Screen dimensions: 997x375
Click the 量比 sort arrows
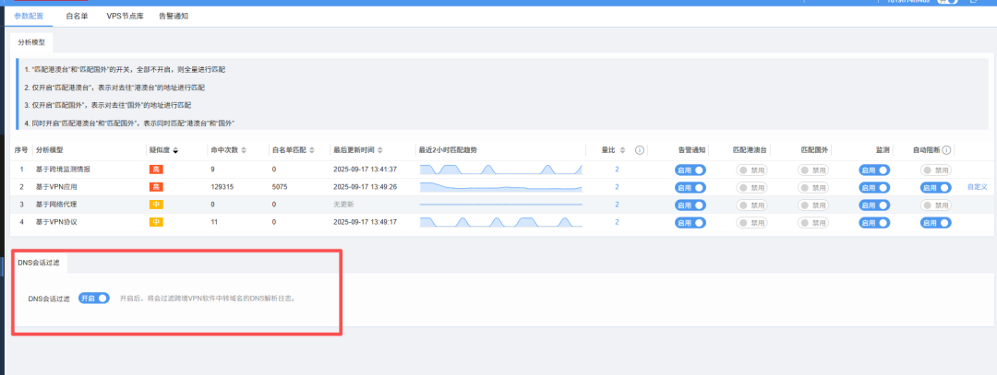coord(622,150)
